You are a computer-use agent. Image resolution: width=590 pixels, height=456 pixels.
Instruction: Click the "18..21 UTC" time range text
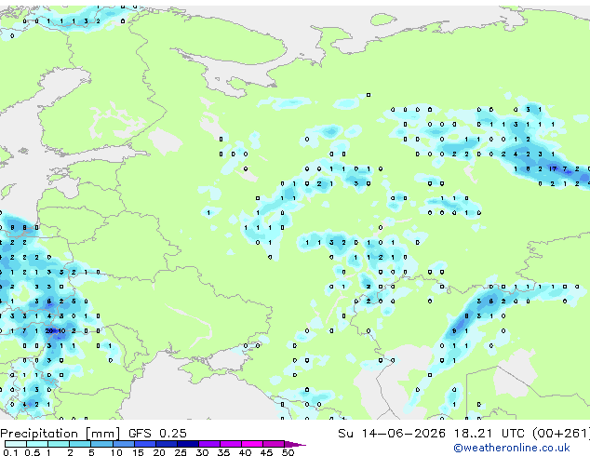(489, 434)
